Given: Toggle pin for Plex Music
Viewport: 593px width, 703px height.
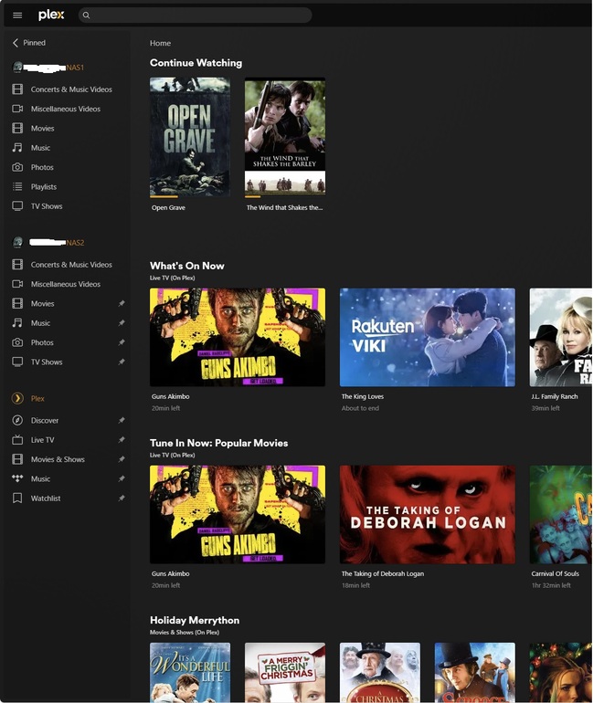Looking at the screenshot, I should [x=122, y=478].
